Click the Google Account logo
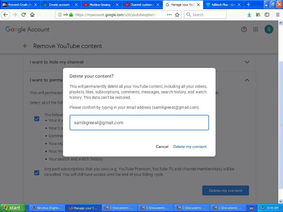Viewport: 283px width, 212px height. pos(27,29)
